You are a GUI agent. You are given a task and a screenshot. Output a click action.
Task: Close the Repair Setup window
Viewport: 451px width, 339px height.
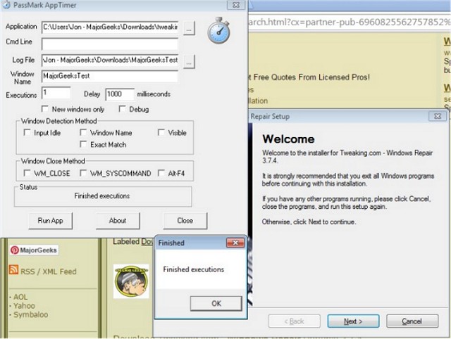(438, 116)
